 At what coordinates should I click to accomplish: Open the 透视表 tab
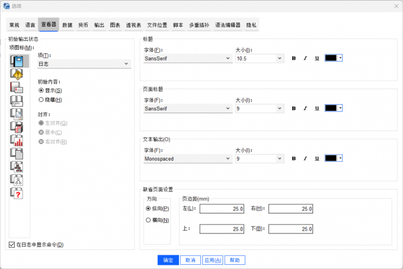click(x=134, y=25)
